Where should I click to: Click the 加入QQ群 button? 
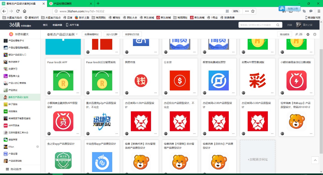click(112, 34)
